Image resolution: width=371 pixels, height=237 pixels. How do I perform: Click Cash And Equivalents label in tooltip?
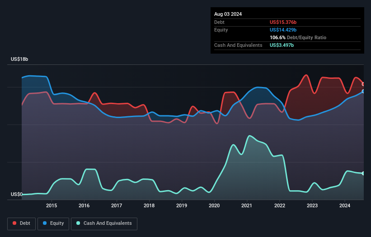(x=238, y=45)
